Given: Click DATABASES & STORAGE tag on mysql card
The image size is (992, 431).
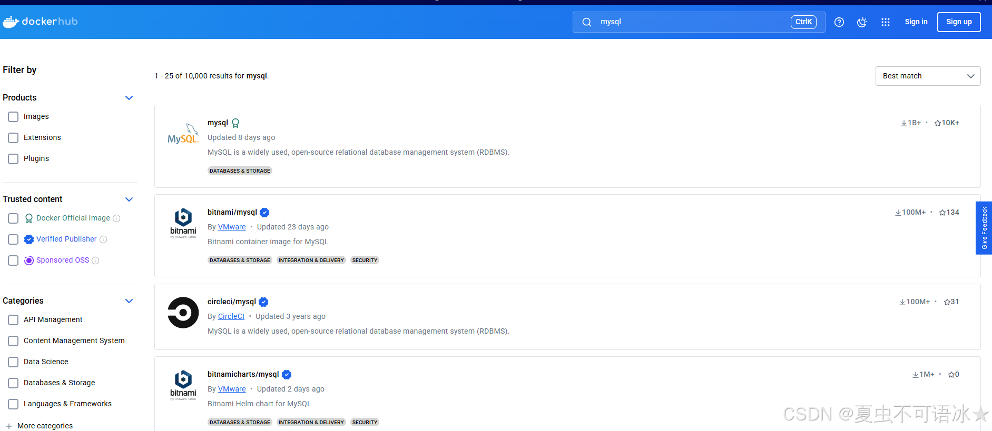Looking at the screenshot, I should [x=240, y=171].
